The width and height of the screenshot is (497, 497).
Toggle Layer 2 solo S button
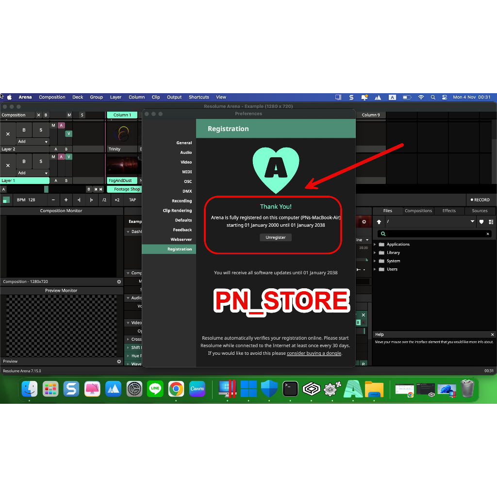(x=41, y=130)
